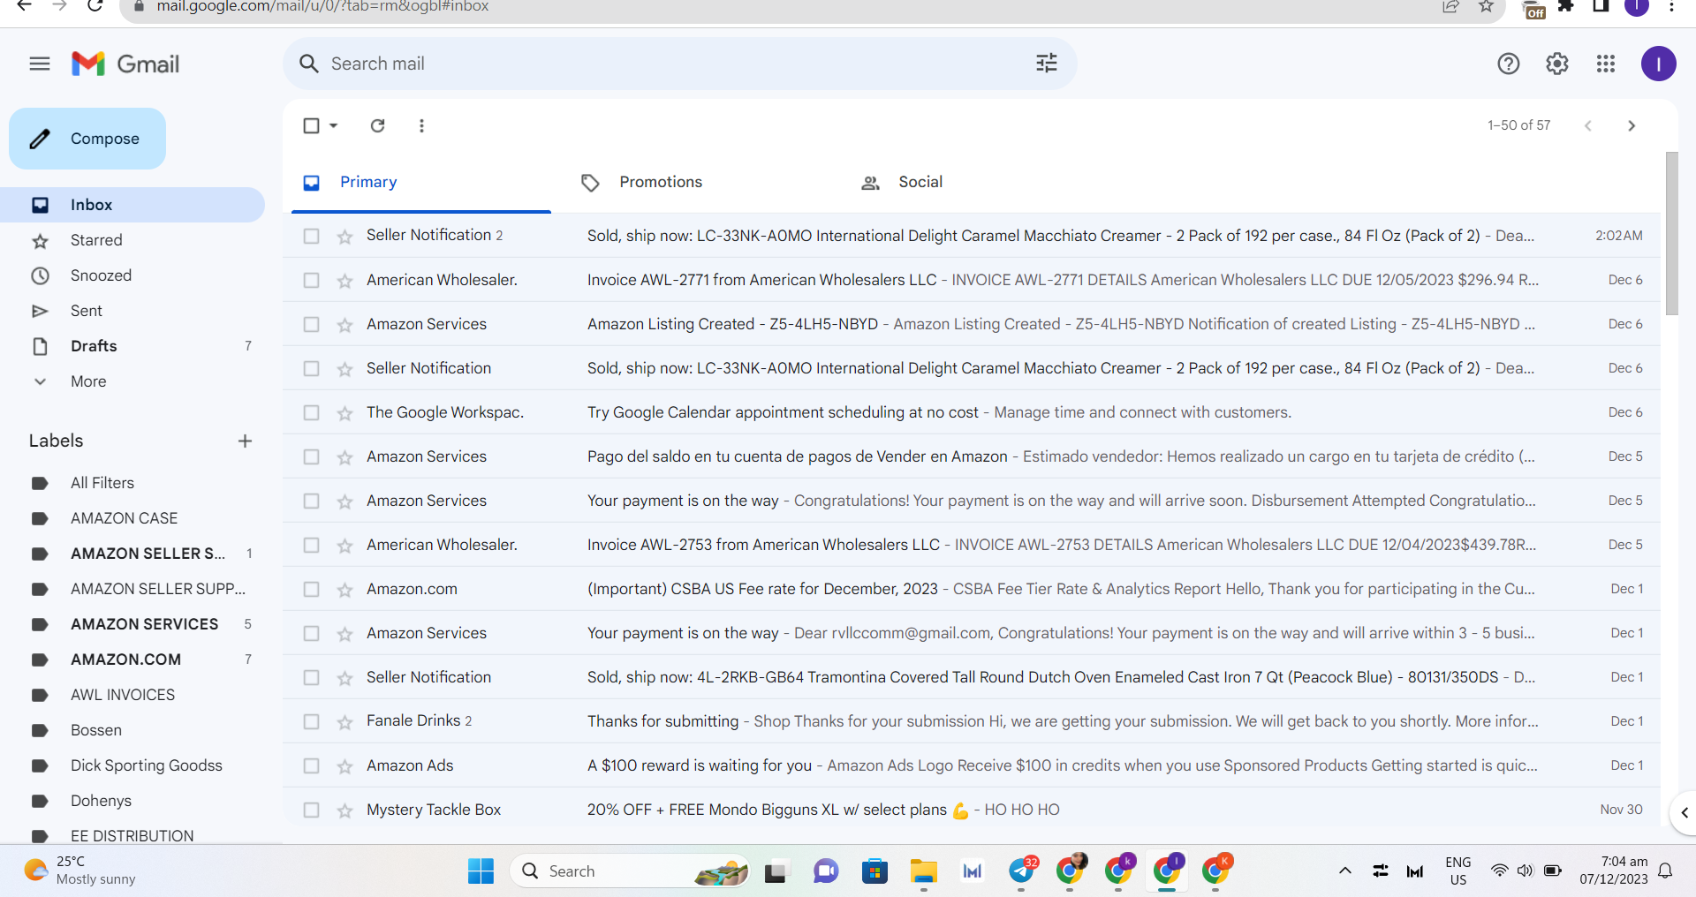Image resolution: width=1696 pixels, height=897 pixels.
Task: Star the Google Workspace calendar email
Action: (344, 413)
